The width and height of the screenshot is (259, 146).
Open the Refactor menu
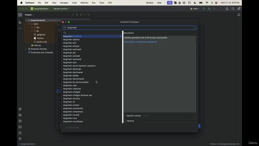coord(84,3)
